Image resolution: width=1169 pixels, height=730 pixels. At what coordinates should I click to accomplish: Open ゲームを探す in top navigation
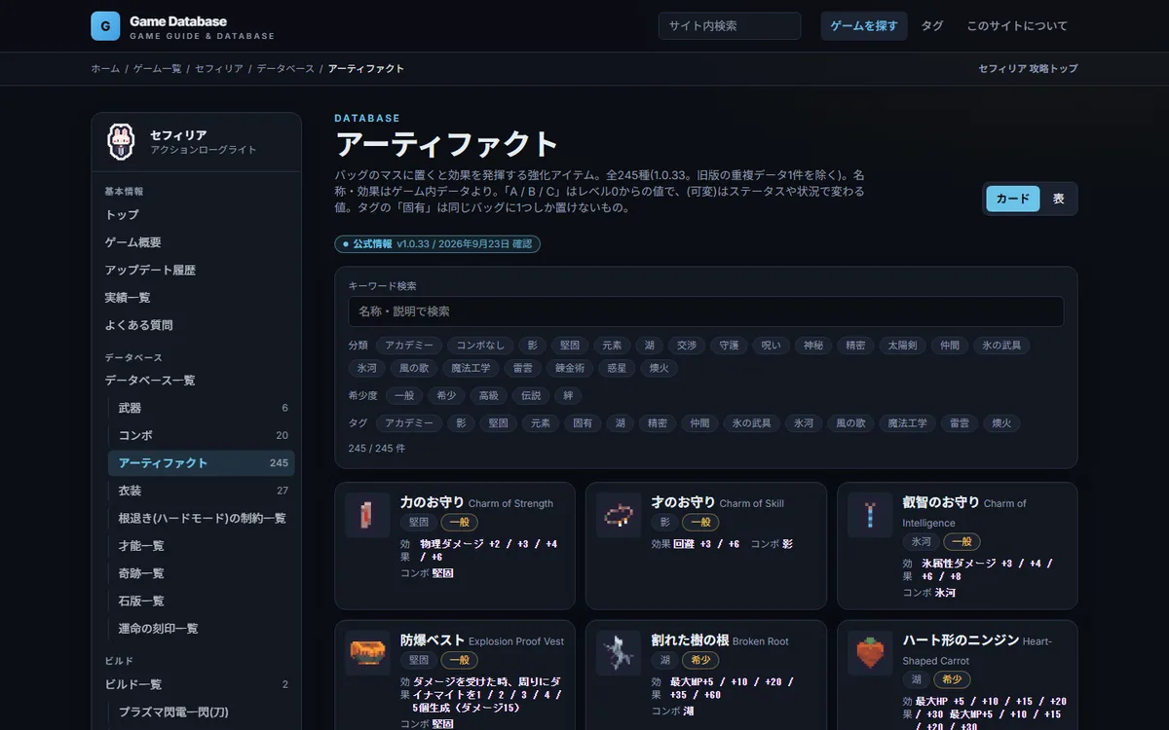864,26
